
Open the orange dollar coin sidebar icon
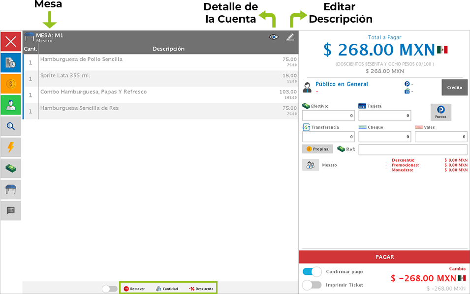point(11,84)
